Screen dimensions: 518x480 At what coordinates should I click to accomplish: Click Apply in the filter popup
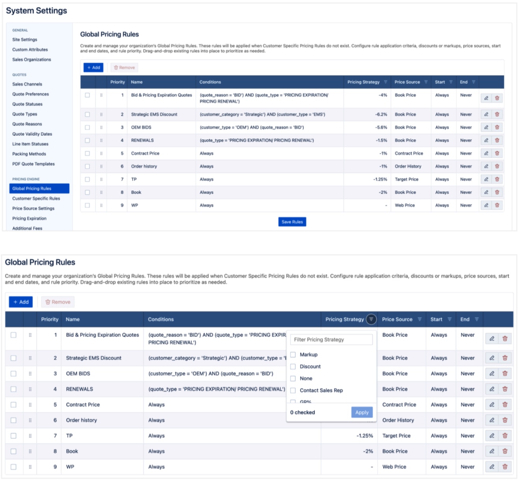[x=361, y=412]
